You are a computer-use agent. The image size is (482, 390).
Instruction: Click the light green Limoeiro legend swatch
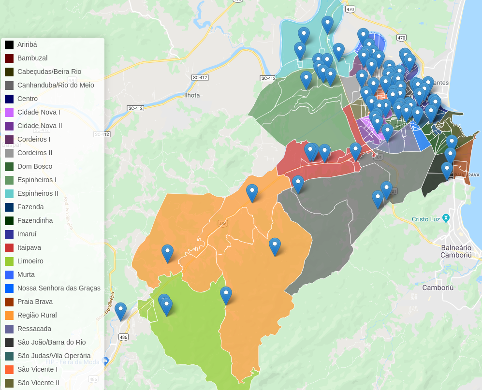(9, 261)
